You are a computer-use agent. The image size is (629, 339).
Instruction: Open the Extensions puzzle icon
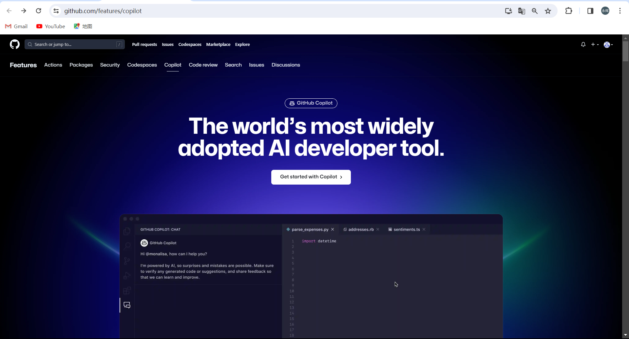(569, 11)
